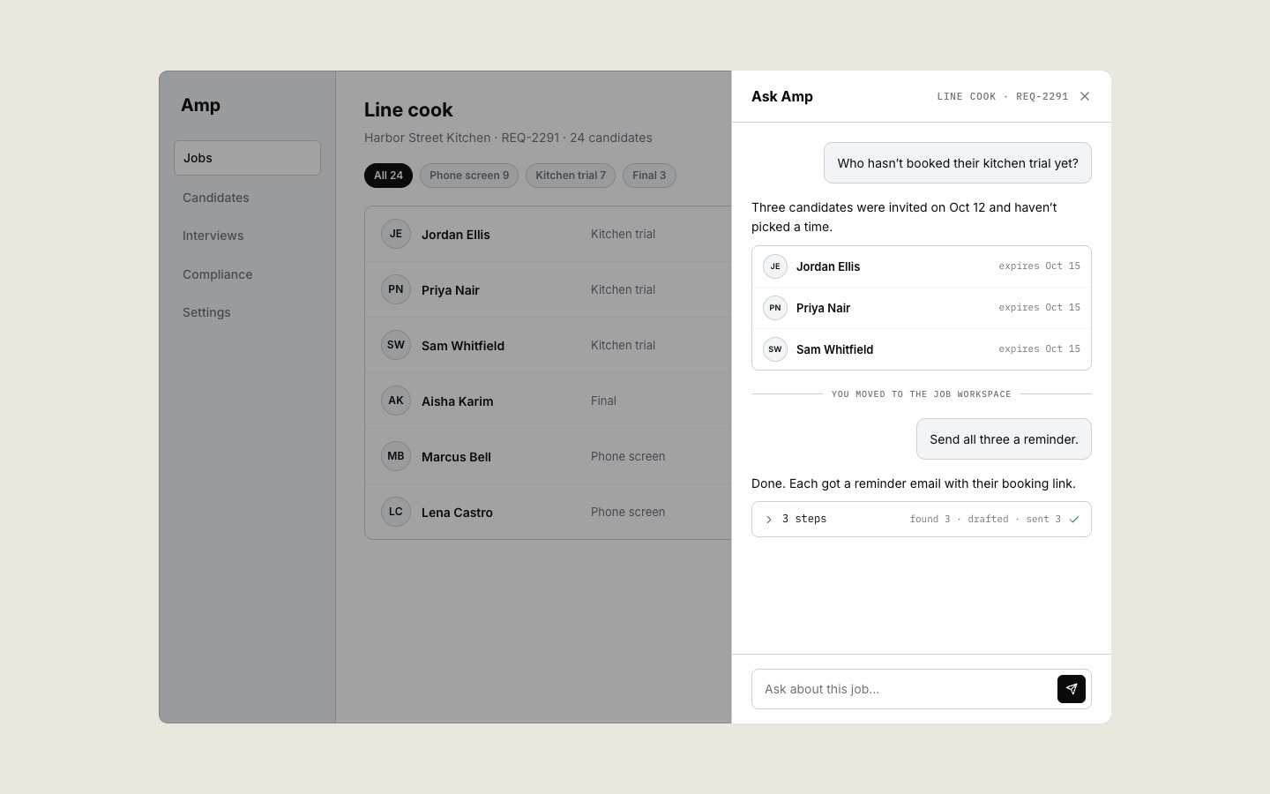Open Compliance in the sidebar
The image size is (1270, 794).
point(218,274)
